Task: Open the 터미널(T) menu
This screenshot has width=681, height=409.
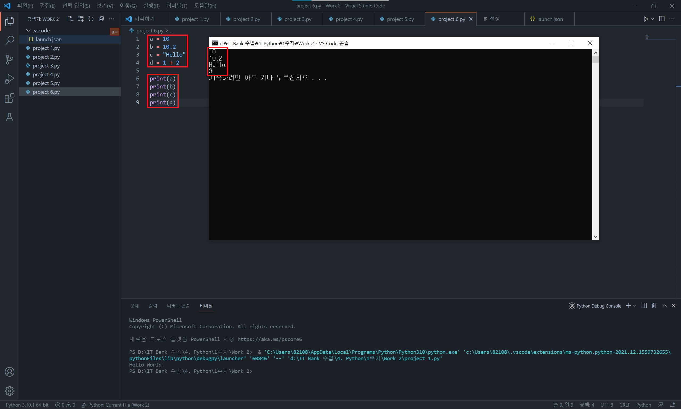Action: coord(177,6)
